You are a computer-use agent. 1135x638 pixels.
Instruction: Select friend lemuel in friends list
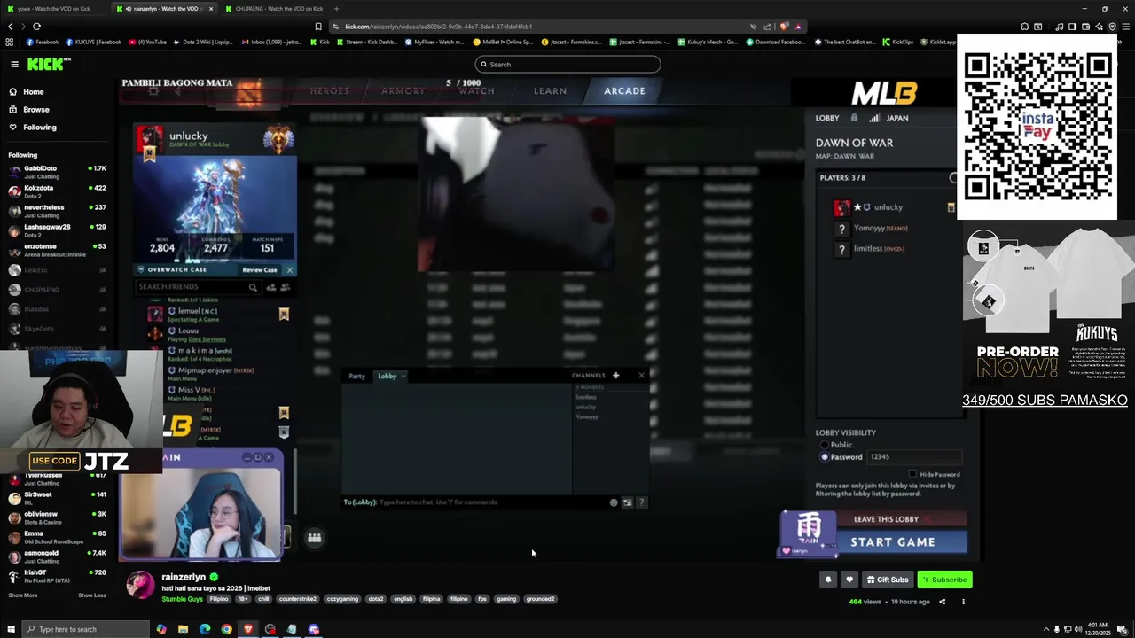217,315
